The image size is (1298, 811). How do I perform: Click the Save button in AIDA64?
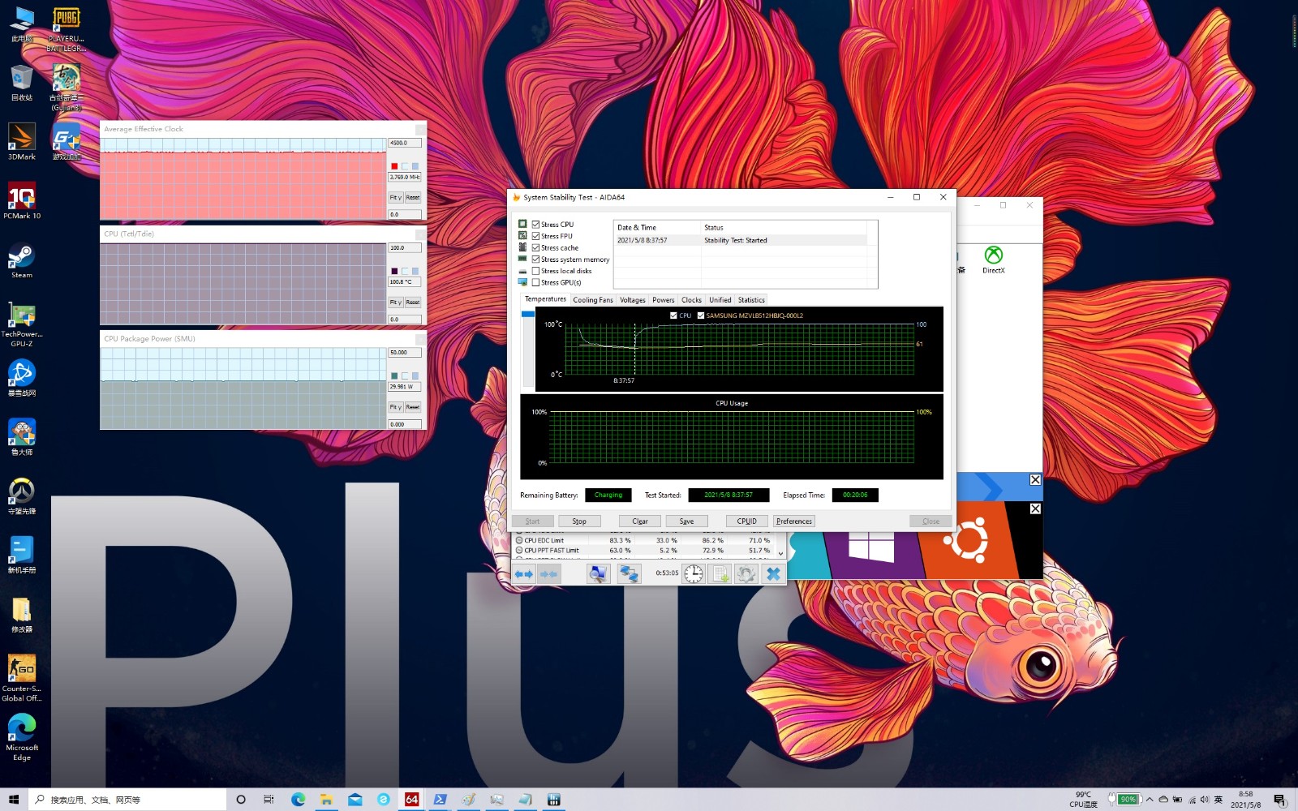(x=686, y=521)
